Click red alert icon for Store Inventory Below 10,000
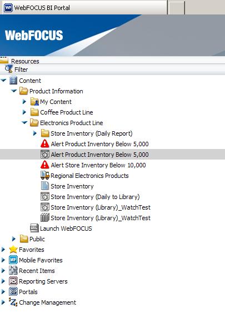 click(x=45, y=165)
